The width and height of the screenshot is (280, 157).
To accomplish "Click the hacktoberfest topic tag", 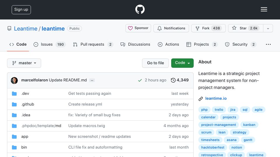I will coord(213,147).
